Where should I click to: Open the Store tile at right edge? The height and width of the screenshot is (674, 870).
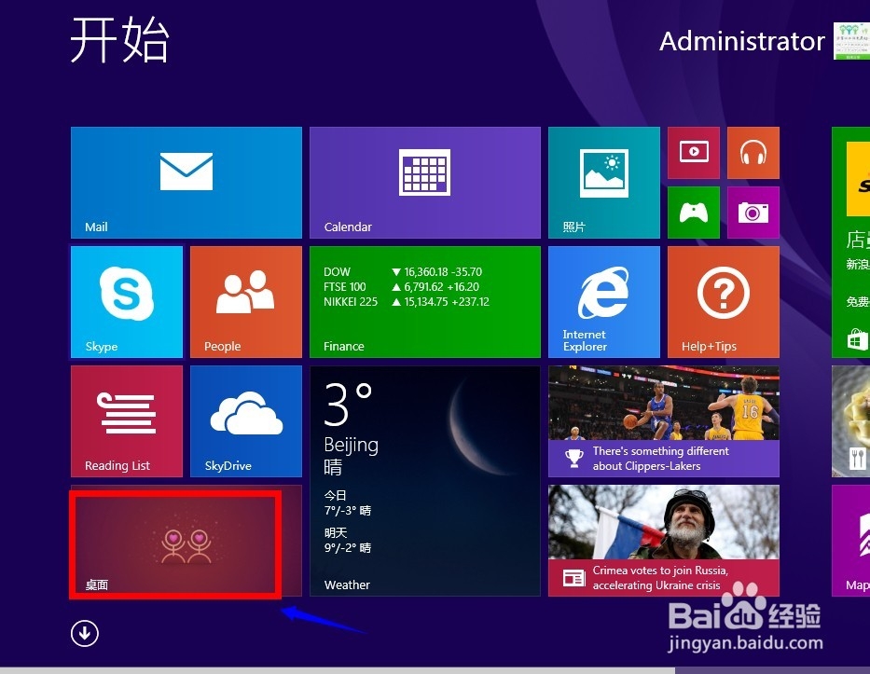(x=850, y=242)
